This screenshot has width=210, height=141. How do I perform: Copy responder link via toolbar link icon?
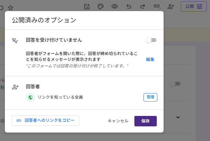click(157, 6)
